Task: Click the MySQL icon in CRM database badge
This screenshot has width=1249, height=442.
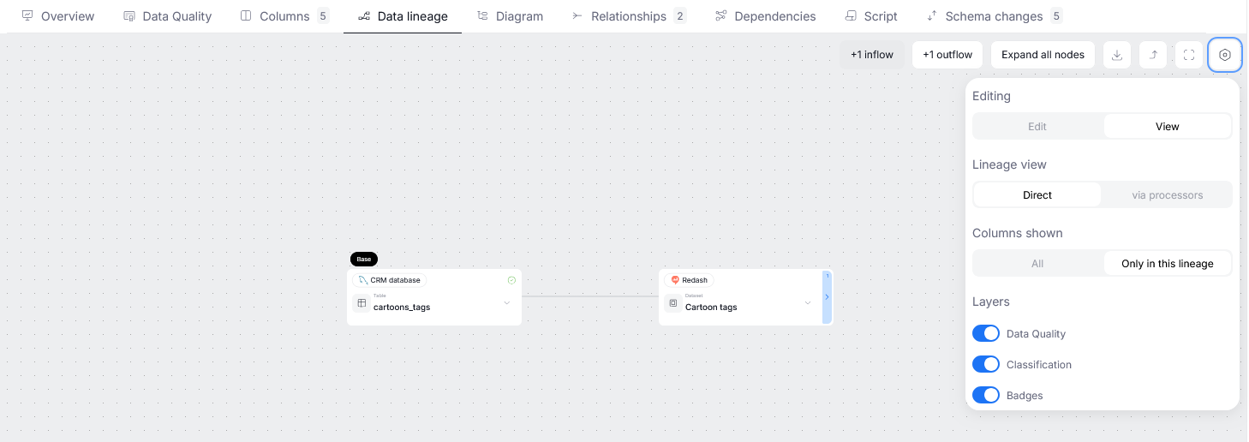Action: [x=363, y=280]
